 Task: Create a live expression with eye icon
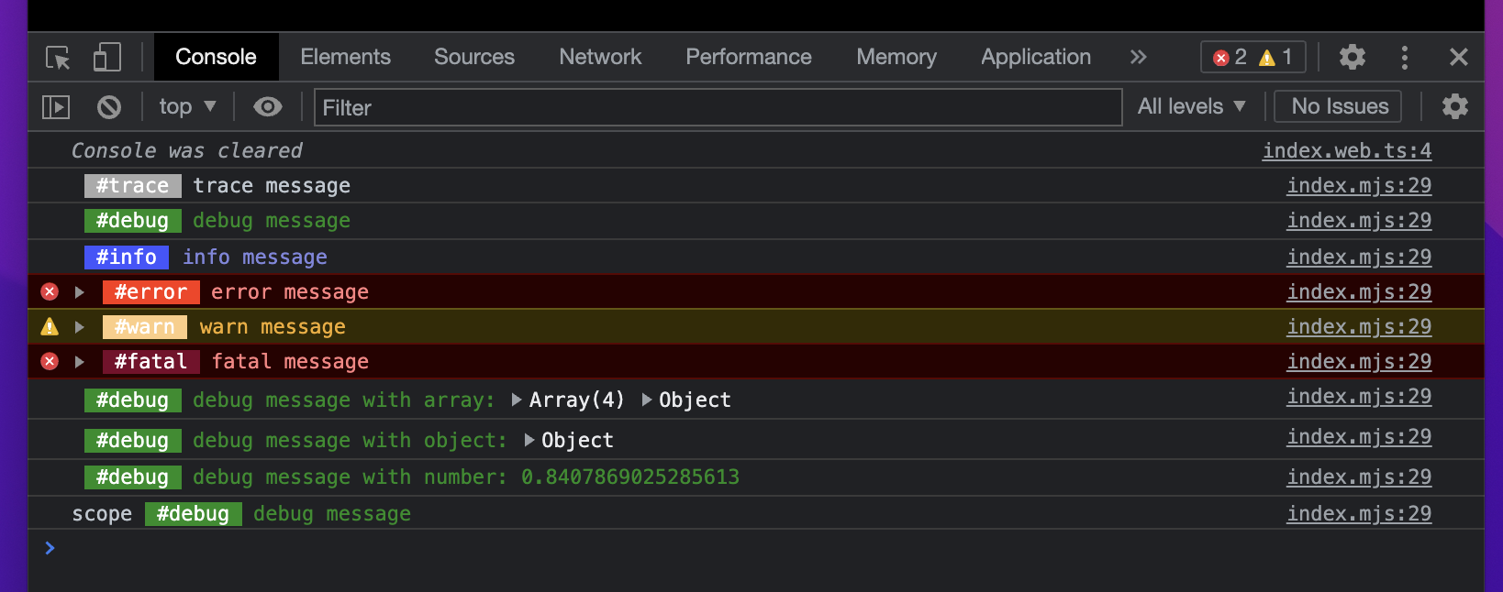coord(267,107)
